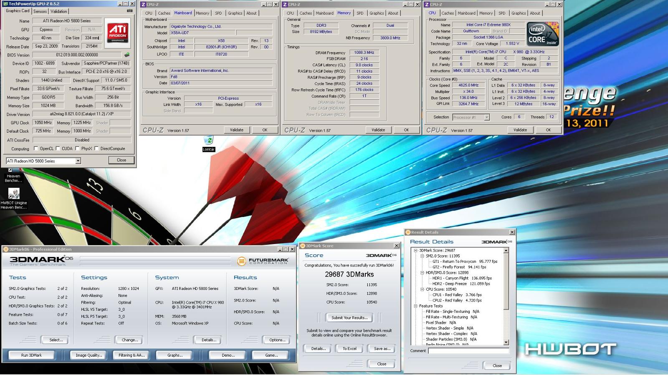
Task: Click Details button under System section
Action: click(x=209, y=340)
